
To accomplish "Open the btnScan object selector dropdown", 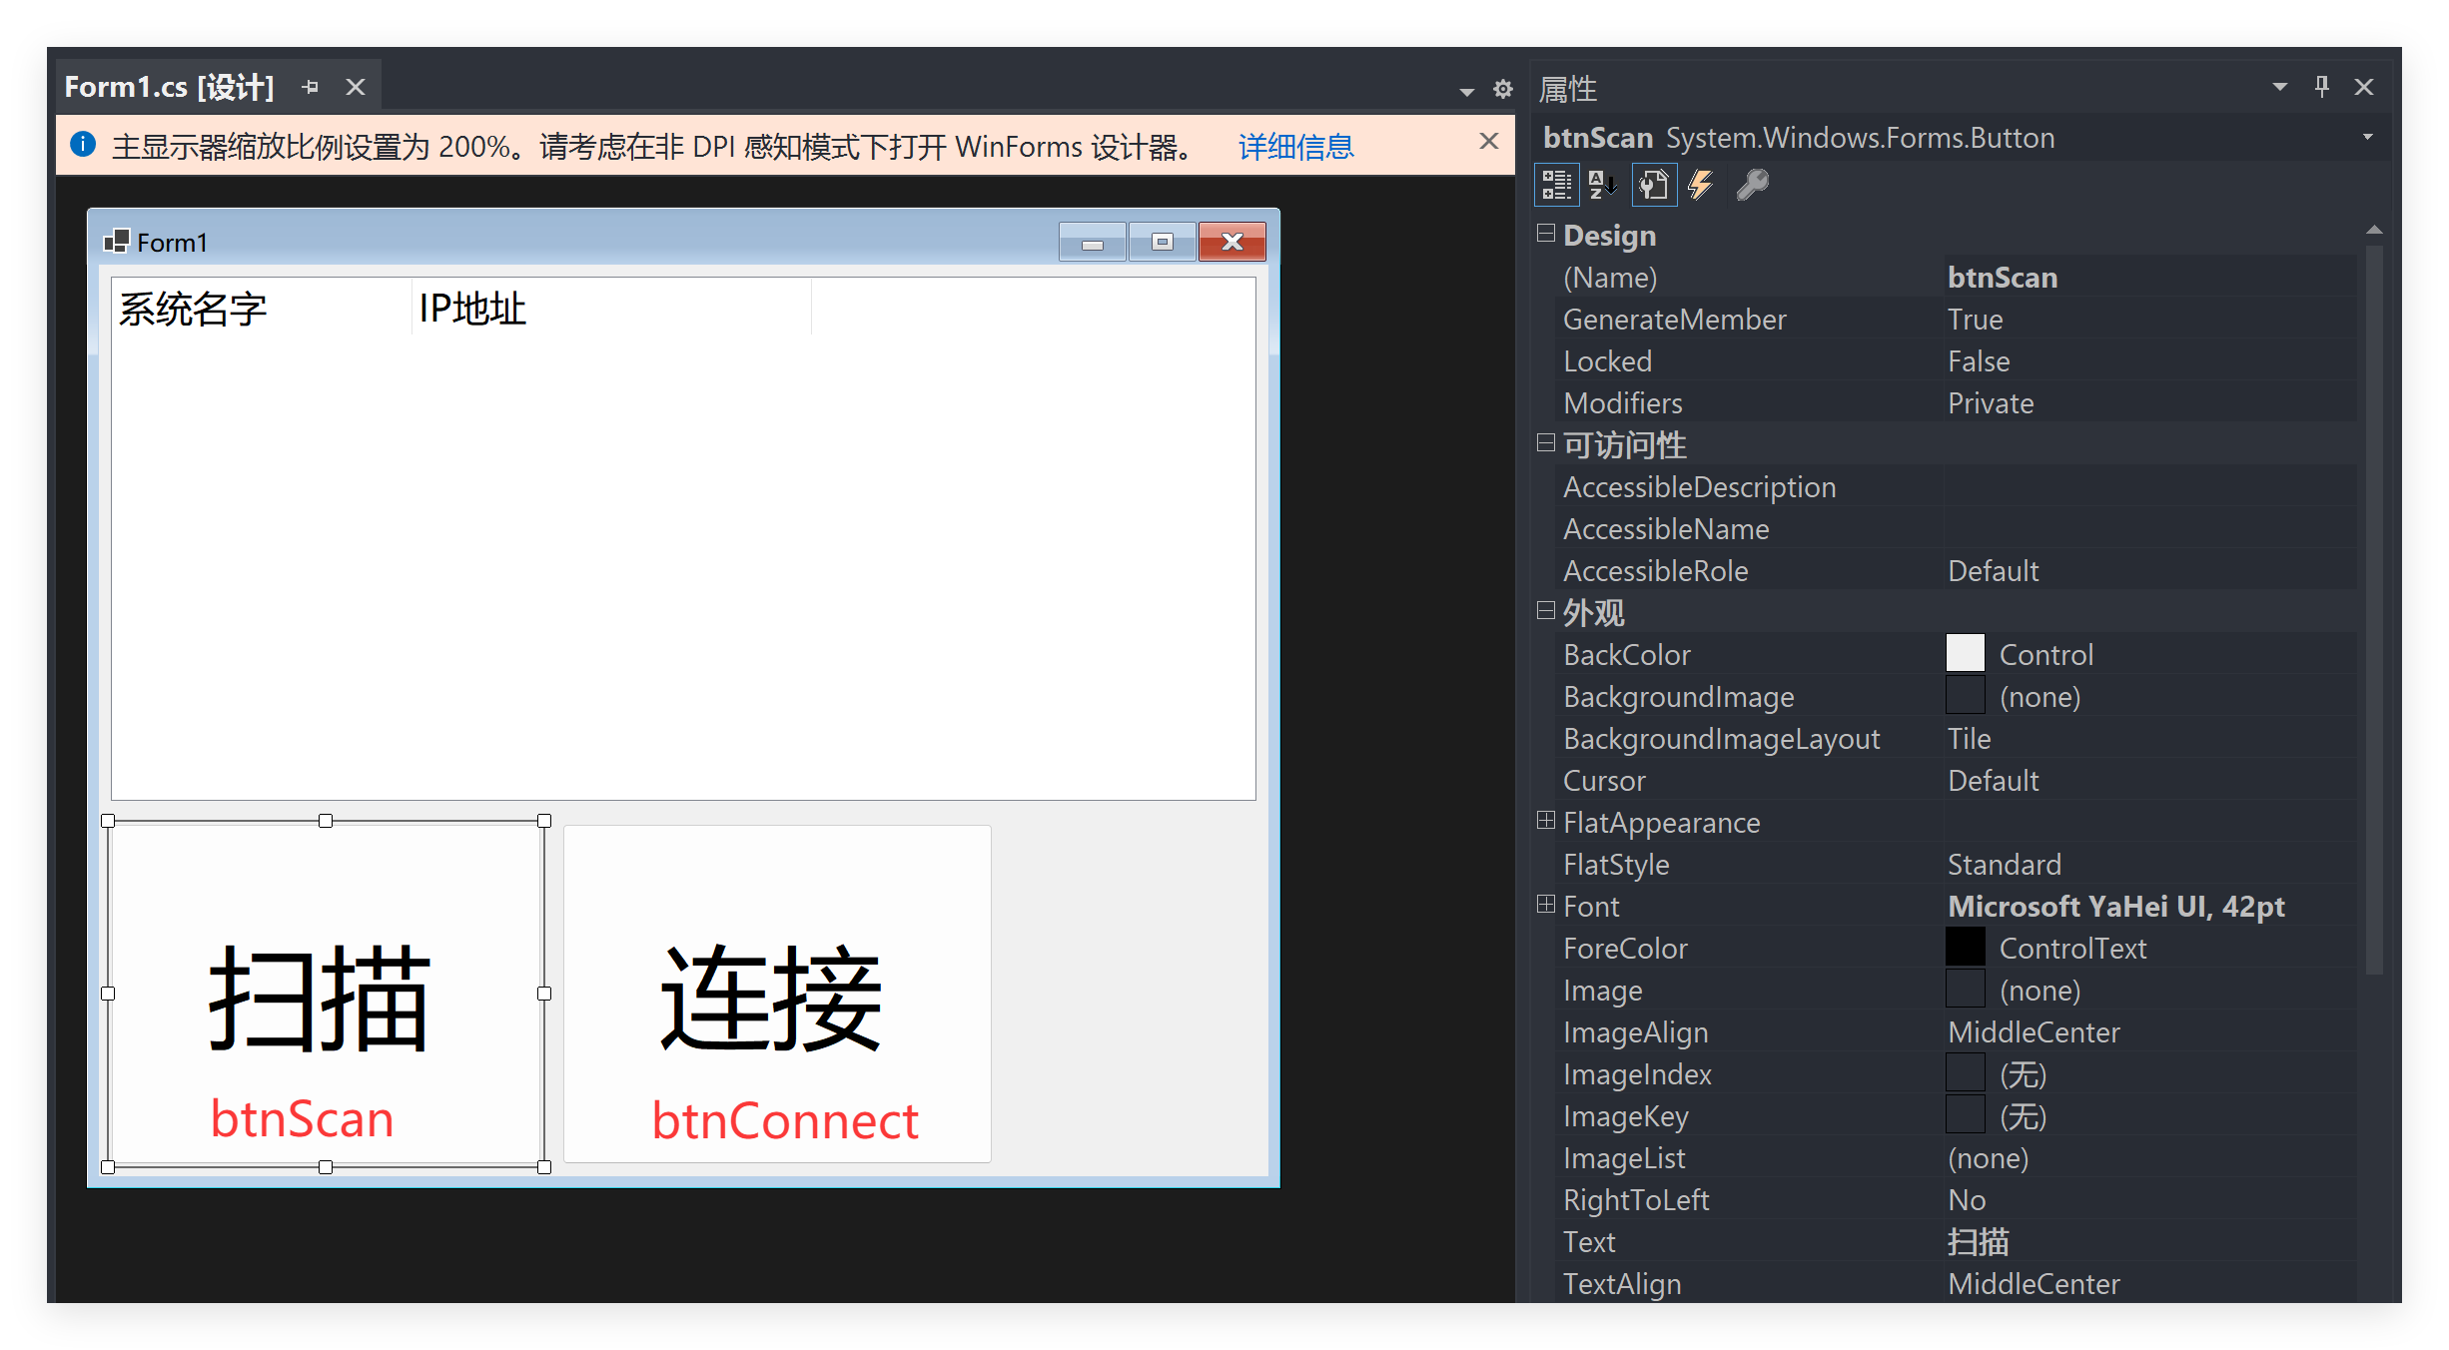I will click(x=2367, y=137).
